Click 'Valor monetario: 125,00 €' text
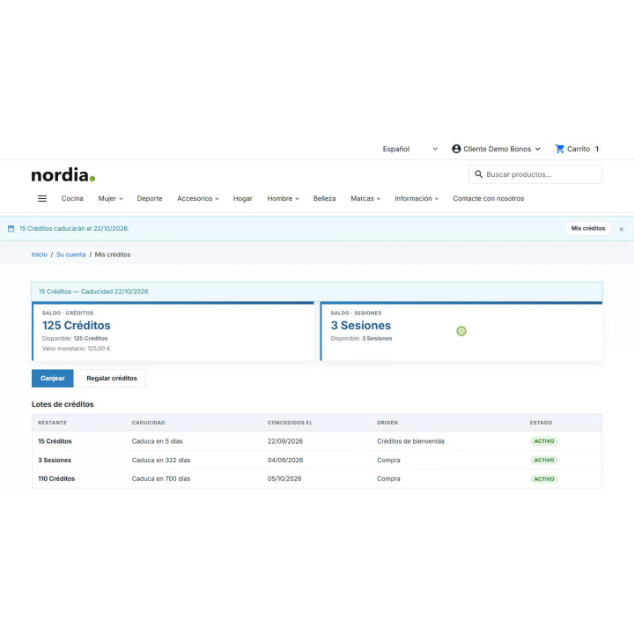The image size is (634, 634). pyautogui.click(x=76, y=349)
